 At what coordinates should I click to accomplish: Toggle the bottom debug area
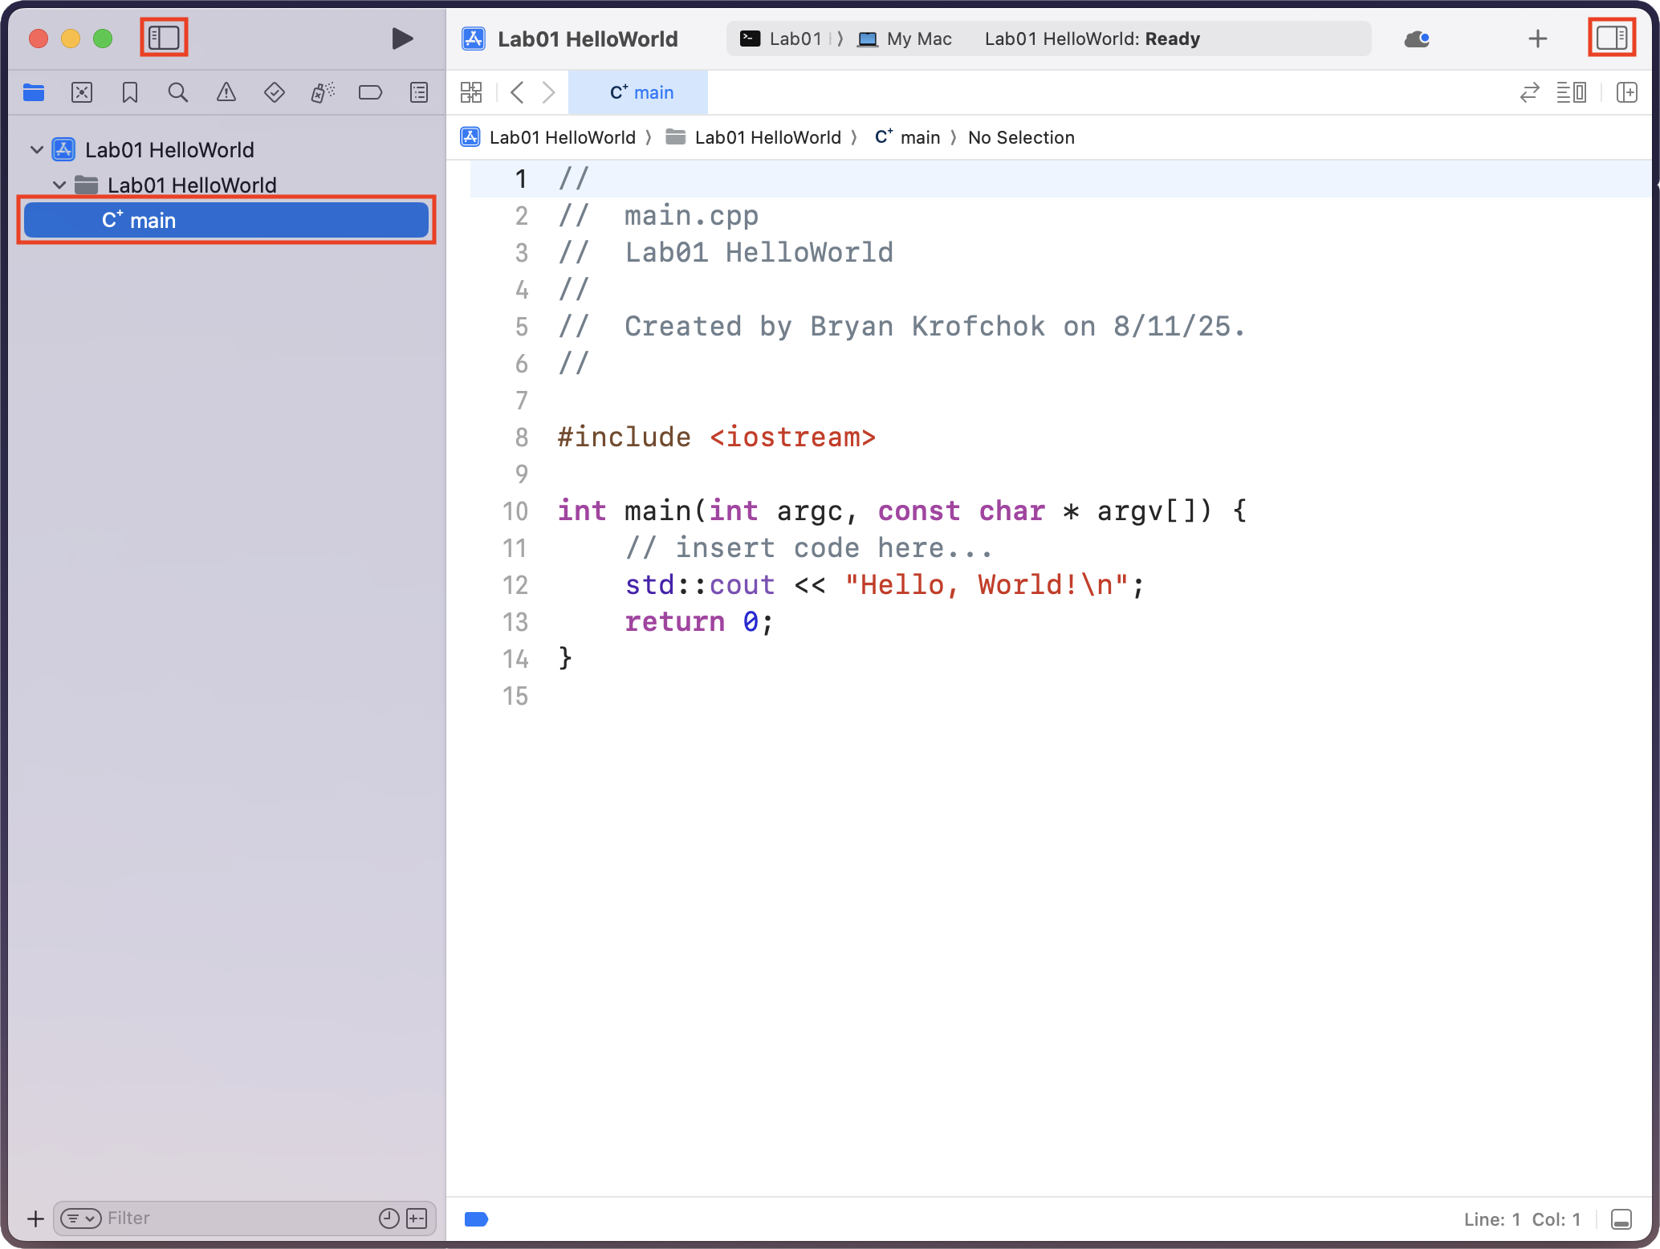[1621, 1219]
